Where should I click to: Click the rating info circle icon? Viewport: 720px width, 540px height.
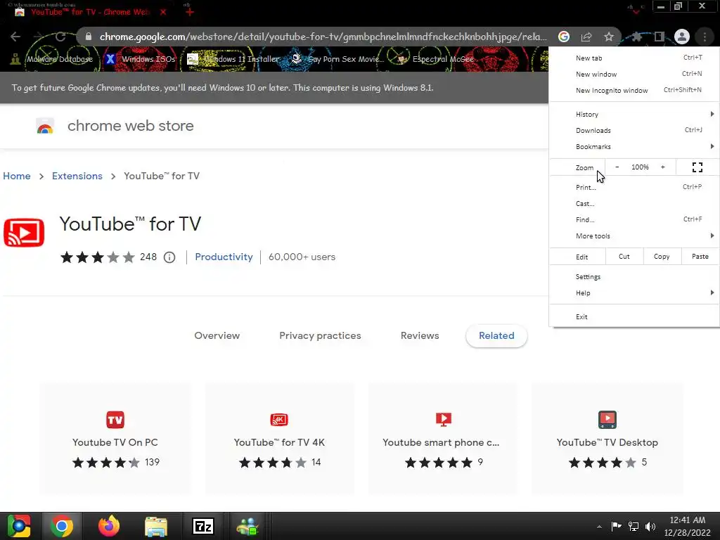pos(169,257)
